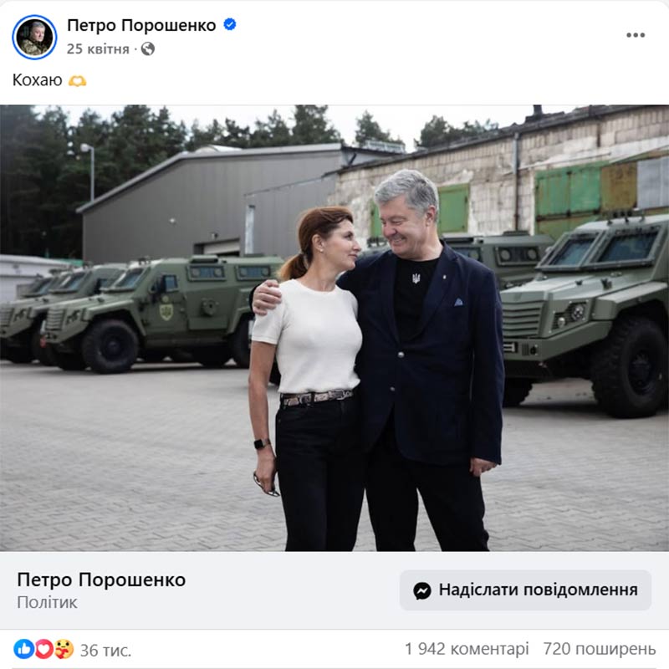
Task: Click the blue verified badge
Action: 230,24
